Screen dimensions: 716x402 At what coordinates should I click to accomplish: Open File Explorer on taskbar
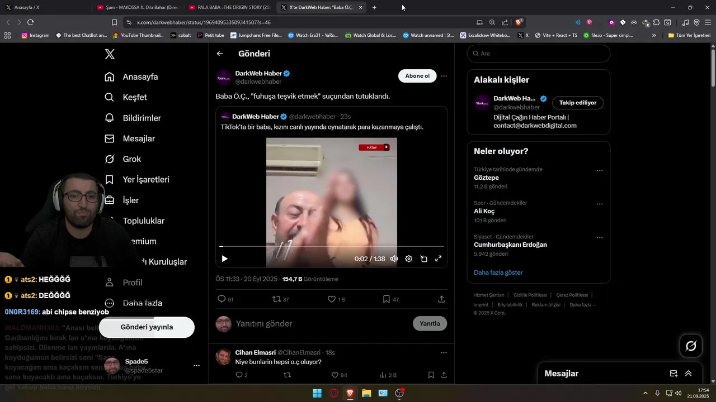(x=366, y=393)
